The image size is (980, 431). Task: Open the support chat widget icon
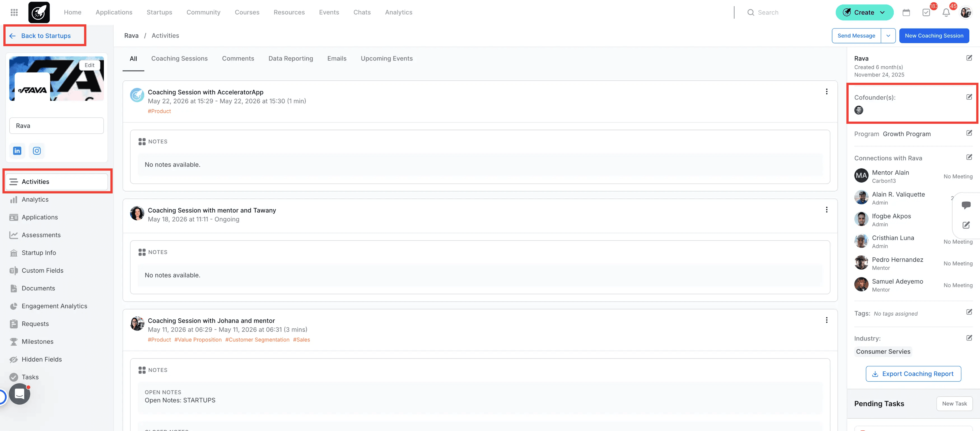pos(19,394)
